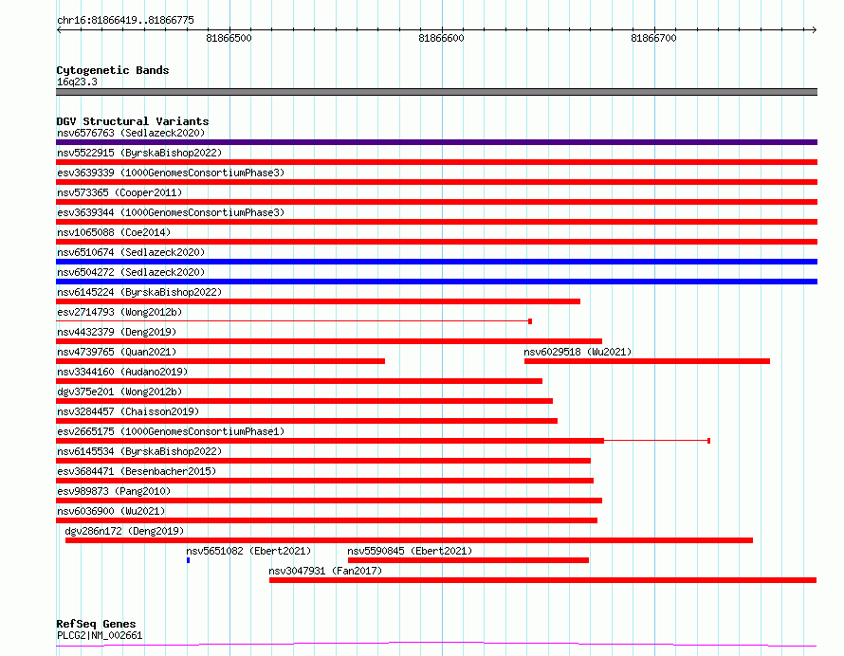Click the red nsv6029518 variant bar

coord(647,361)
